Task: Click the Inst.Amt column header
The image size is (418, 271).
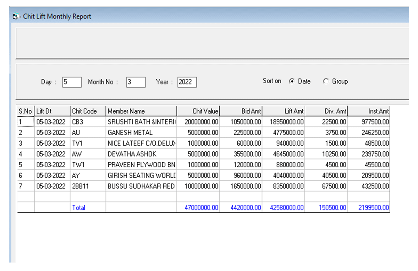Action: pyautogui.click(x=369, y=111)
